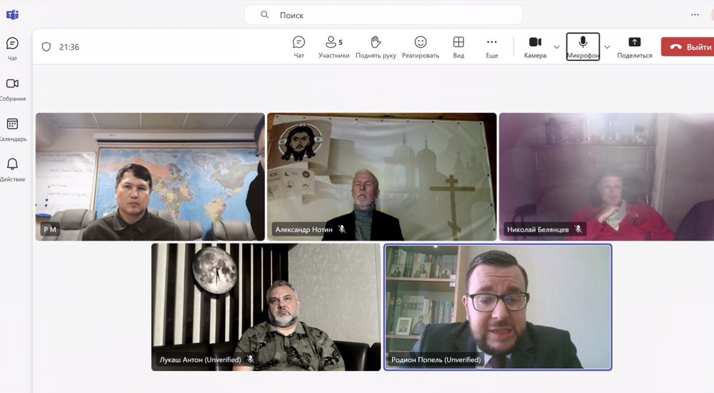Click muted mic icon beside Николай Белянцев
The image size is (714, 393).
tap(578, 229)
